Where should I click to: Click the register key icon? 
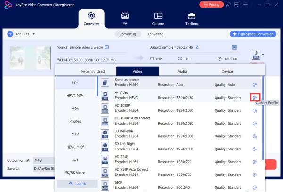tap(228, 5)
